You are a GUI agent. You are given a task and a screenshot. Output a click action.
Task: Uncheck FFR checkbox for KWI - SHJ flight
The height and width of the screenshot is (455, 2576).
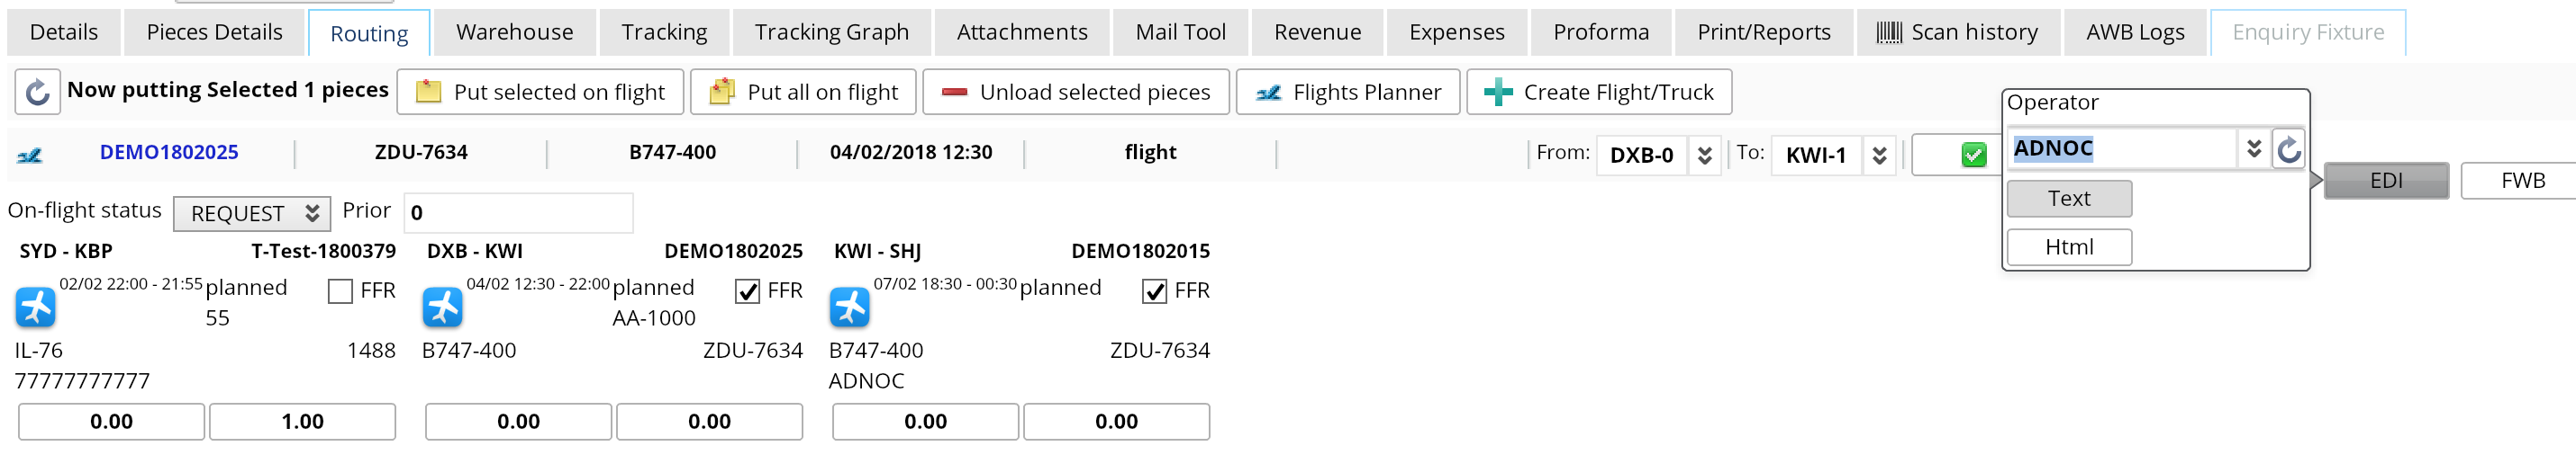coord(1154,290)
